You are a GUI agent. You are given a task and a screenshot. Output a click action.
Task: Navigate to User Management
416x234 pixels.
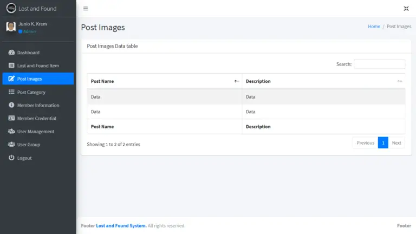coord(38,131)
